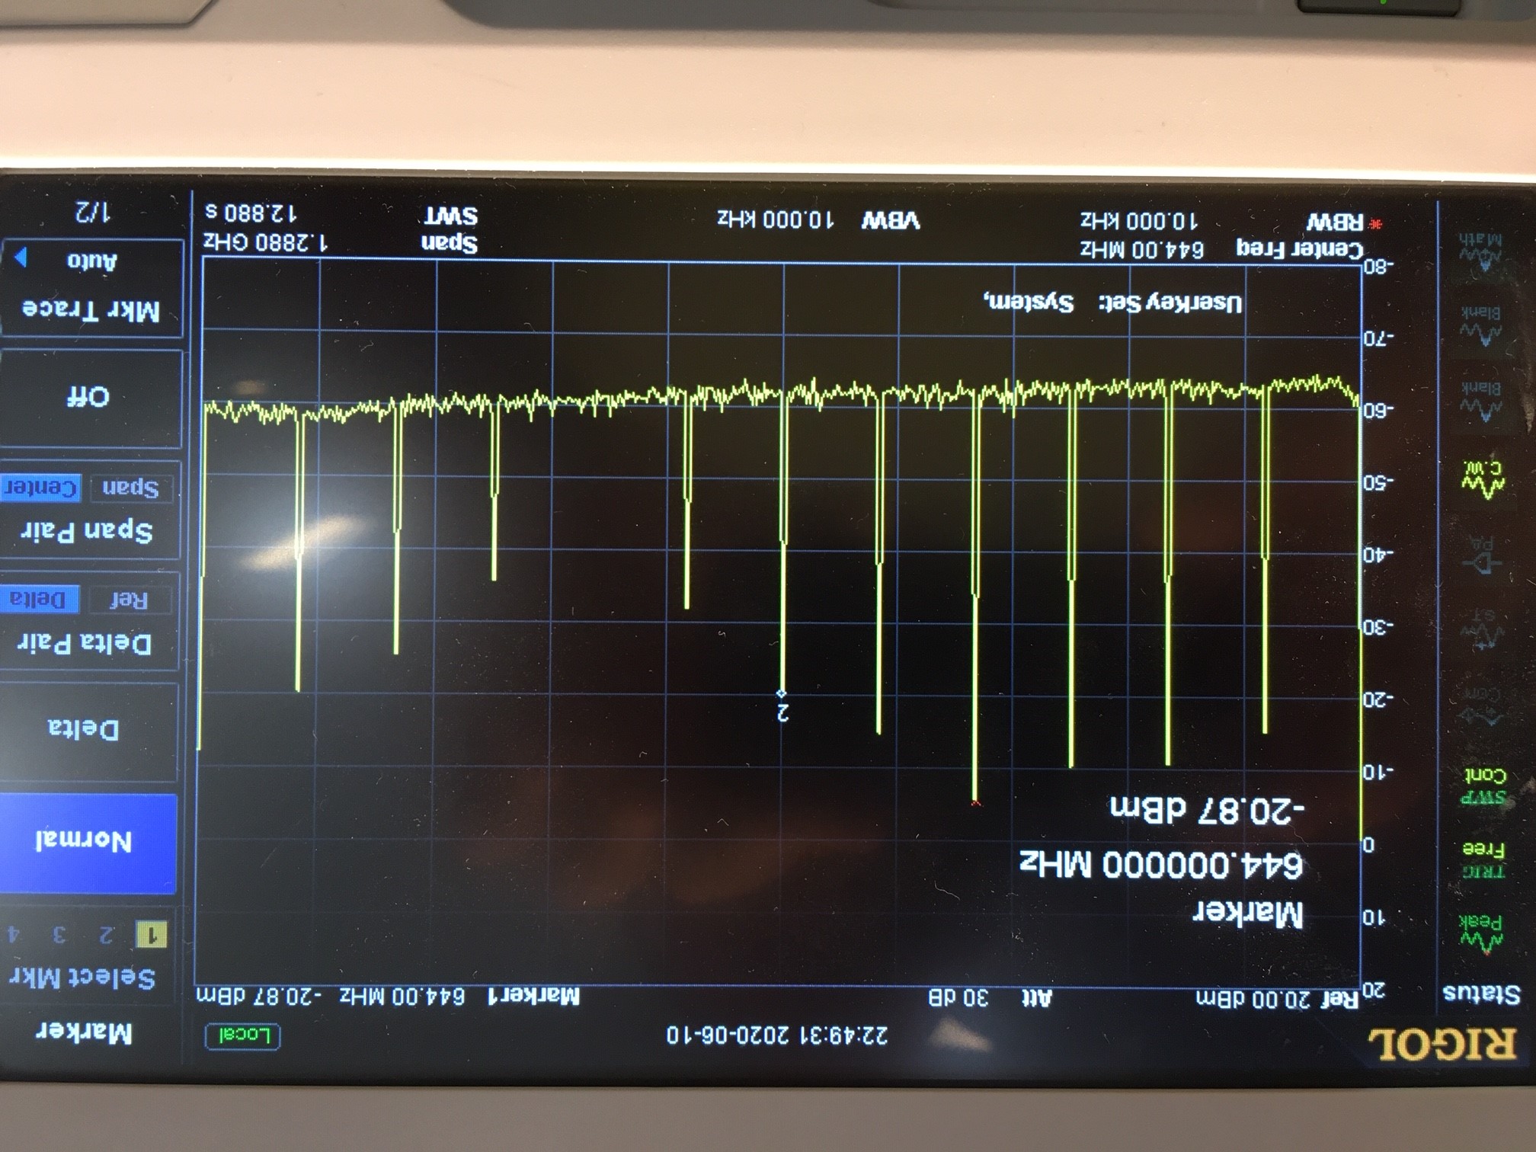
Task: Click the TRIG Free status indicator
Action: [1483, 859]
